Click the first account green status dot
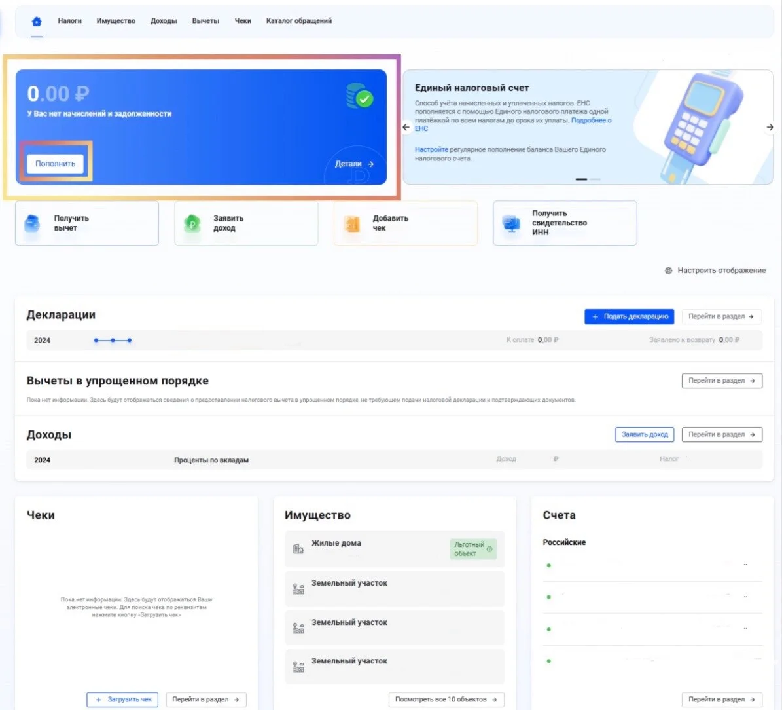This screenshot has width=782, height=710. (548, 565)
